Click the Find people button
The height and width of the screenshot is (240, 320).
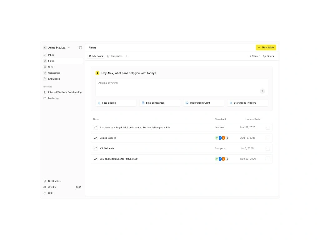(x=116, y=103)
